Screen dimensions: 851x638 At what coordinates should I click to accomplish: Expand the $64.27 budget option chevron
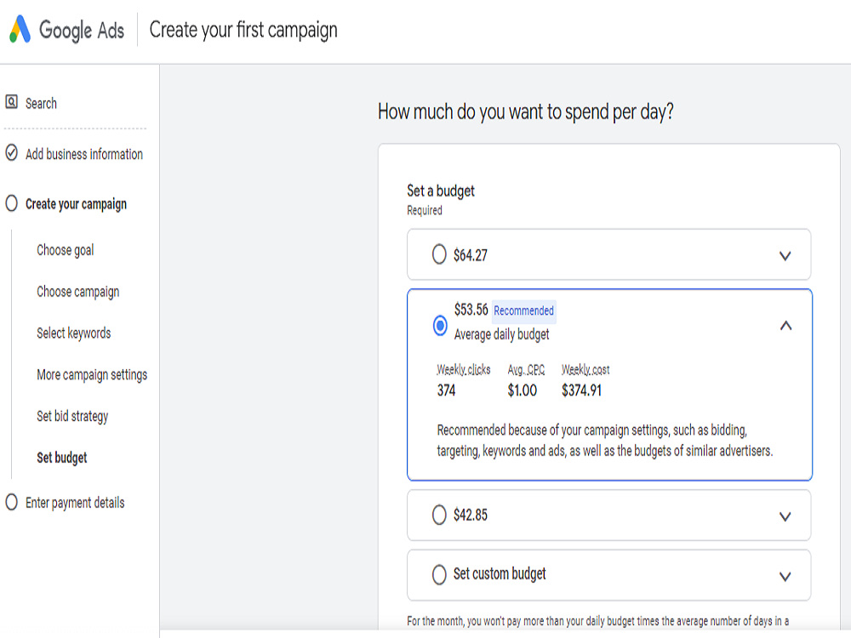pos(785,255)
